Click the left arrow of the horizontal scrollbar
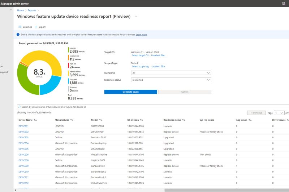Screen dimensions: 289x192 pyautogui.click(x=15, y=190)
